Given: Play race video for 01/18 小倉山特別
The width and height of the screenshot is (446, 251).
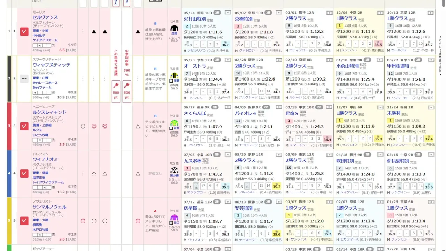Looking at the screenshot, I should [x=380, y=60].
